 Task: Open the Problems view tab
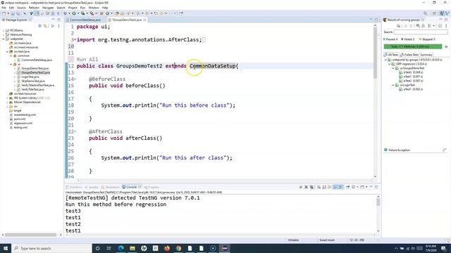click(x=74, y=187)
